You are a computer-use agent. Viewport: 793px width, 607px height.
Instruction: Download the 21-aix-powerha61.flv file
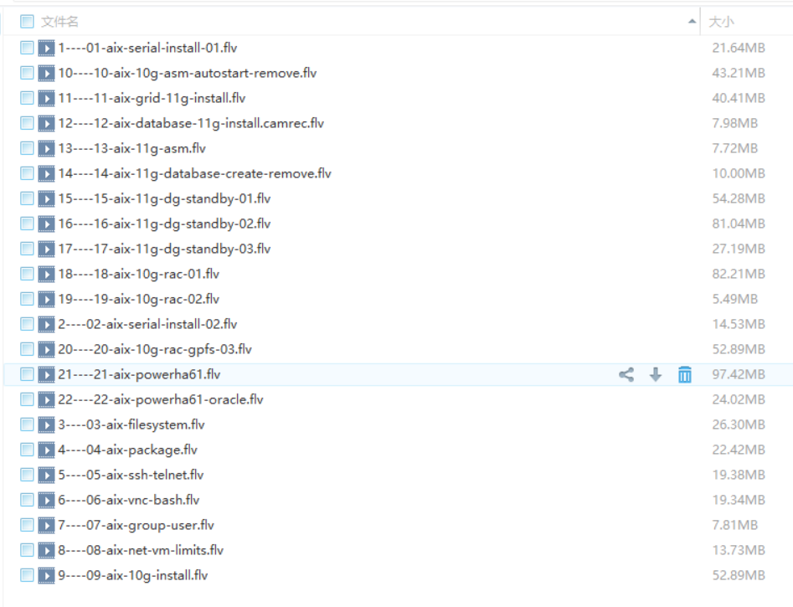pos(656,375)
